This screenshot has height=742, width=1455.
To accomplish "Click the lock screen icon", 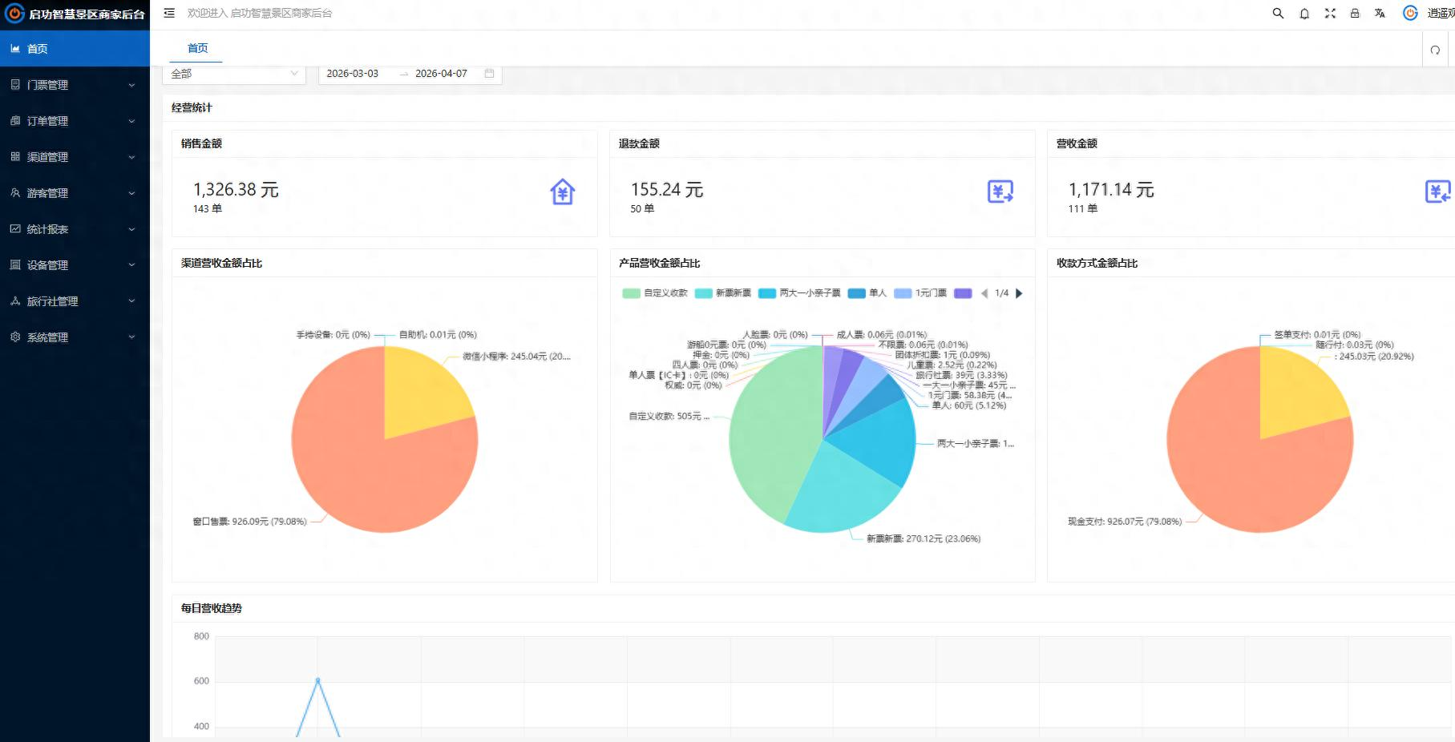I will (1355, 13).
